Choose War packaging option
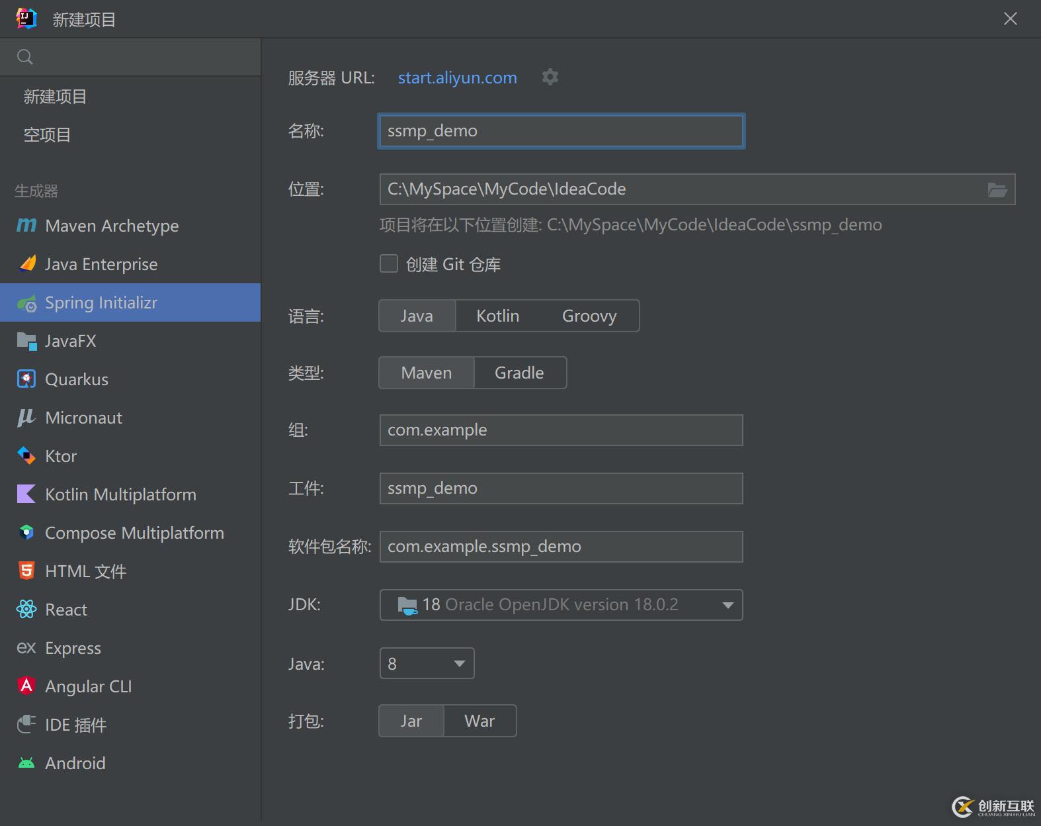Screen dimensions: 1041x826 pyautogui.click(x=479, y=721)
